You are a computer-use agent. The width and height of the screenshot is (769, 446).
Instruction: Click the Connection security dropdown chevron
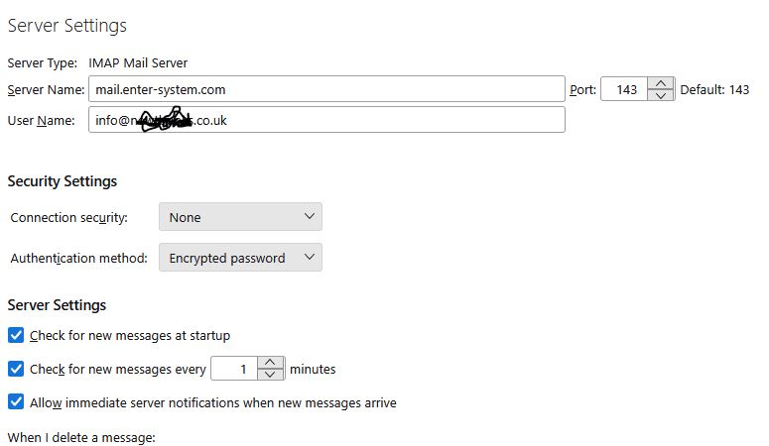click(x=309, y=216)
